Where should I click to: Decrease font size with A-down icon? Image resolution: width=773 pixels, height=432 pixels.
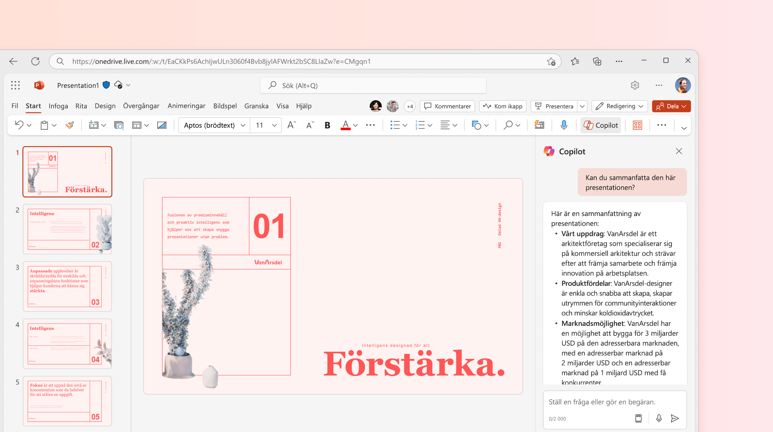coord(310,125)
